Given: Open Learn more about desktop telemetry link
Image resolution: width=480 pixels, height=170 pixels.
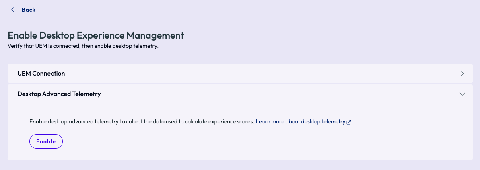Looking at the screenshot, I should click(x=300, y=121).
